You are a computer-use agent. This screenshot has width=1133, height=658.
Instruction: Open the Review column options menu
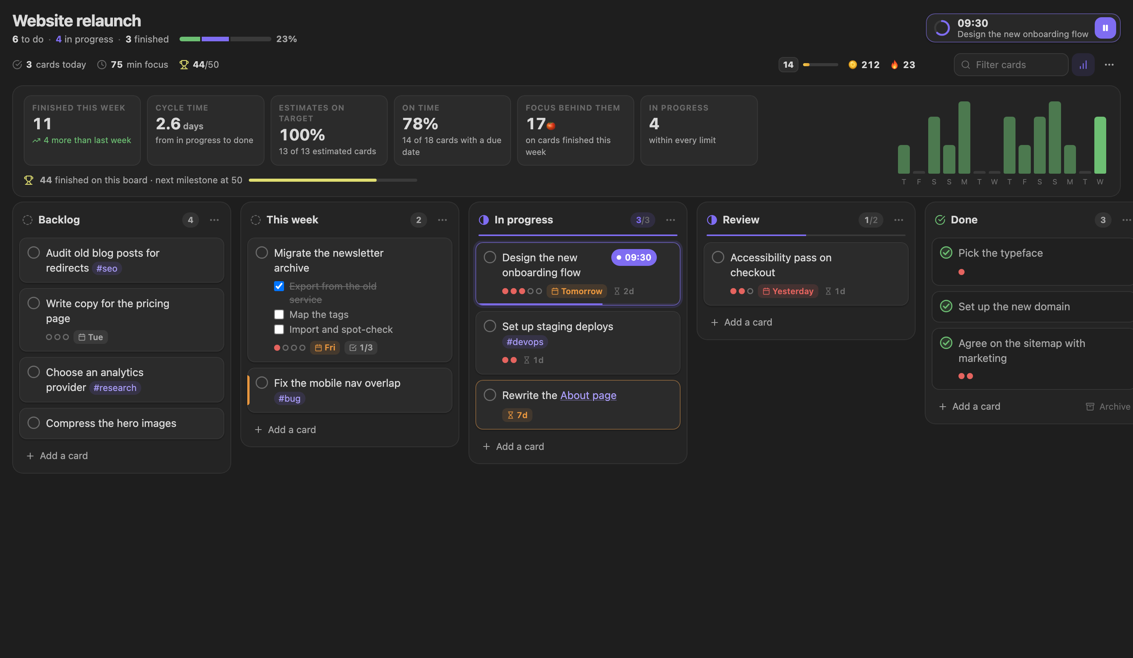click(x=898, y=220)
